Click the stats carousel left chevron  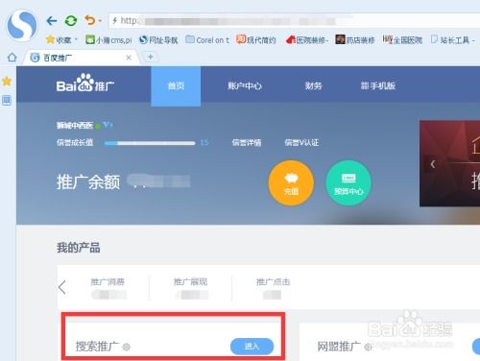click(62, 287)
